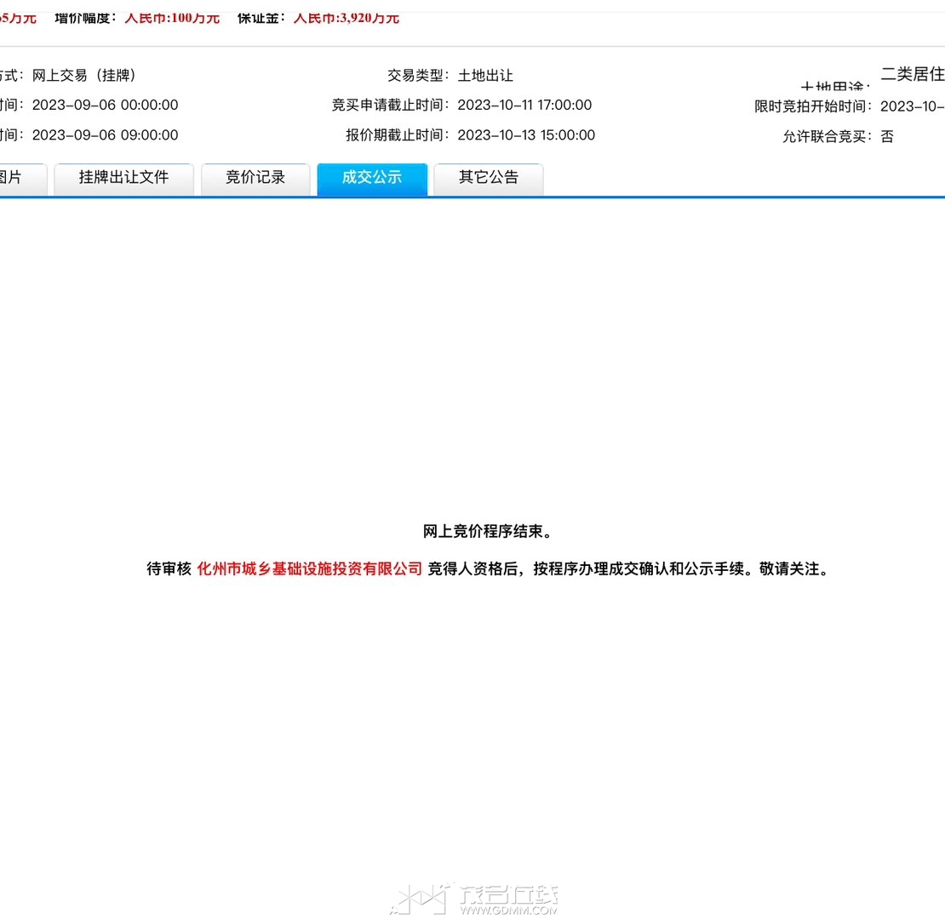Click the red company name 化州市城乡基础设施投资有限公司
Image resolution: width=945 pixels, height=919 pixels.
tap(309, 568)
